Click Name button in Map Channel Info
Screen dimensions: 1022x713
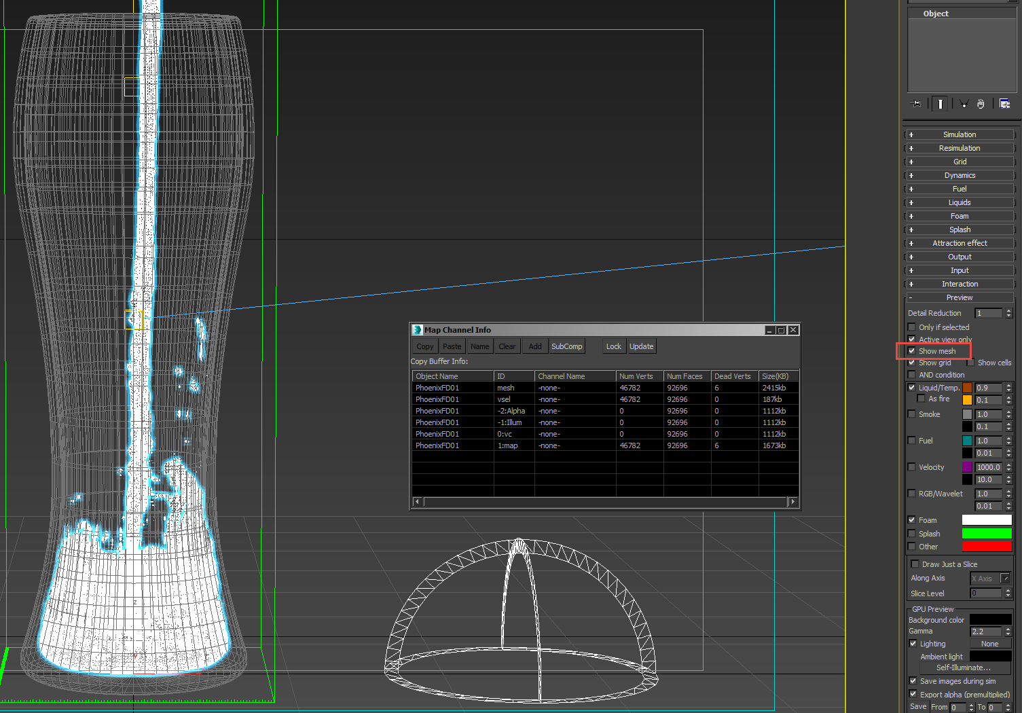(x=480, y=346)
